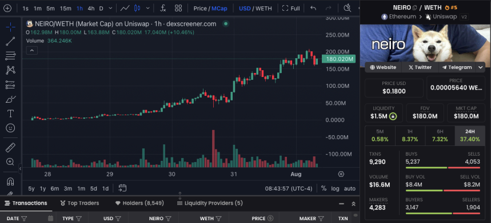Open the indicators fx menu
491x223 pixels.
coord(163,8)
